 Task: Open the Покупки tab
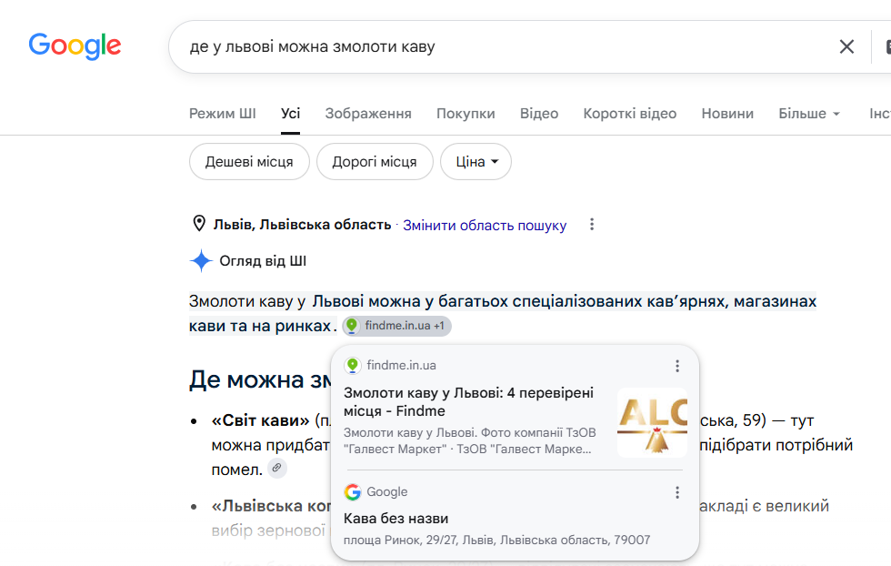tap(466, 114)
